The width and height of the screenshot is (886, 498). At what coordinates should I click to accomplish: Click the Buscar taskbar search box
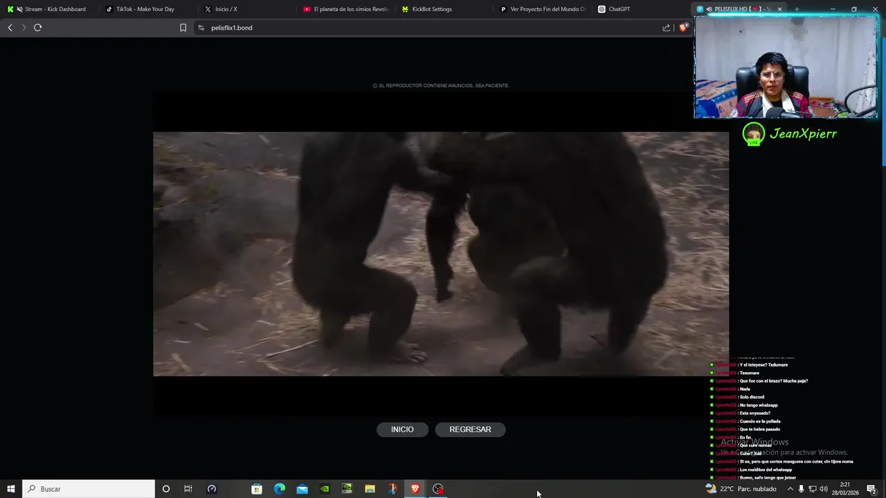(89, 489)
